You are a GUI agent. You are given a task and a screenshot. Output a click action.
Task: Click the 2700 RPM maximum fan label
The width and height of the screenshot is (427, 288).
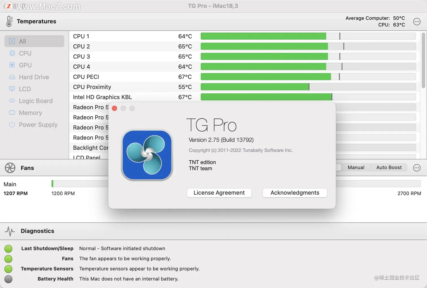coord(409,193)
